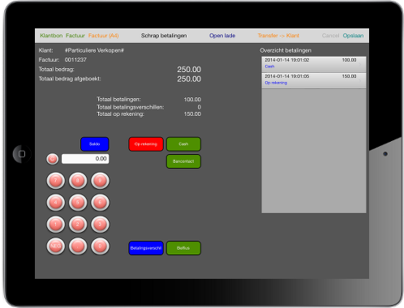Open the Op rekening payment entry of 150.00
Image resolution: width=404 pixels, height=308 pixels.
coord(314,80)
